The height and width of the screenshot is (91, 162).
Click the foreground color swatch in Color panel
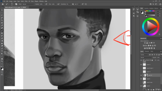(141, 12)
